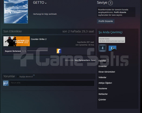Open the Videolar section
Viewport: 142px width, 113px height.
point(103,77)
